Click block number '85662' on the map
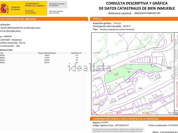The image size is (178, 133). point(129,69)
